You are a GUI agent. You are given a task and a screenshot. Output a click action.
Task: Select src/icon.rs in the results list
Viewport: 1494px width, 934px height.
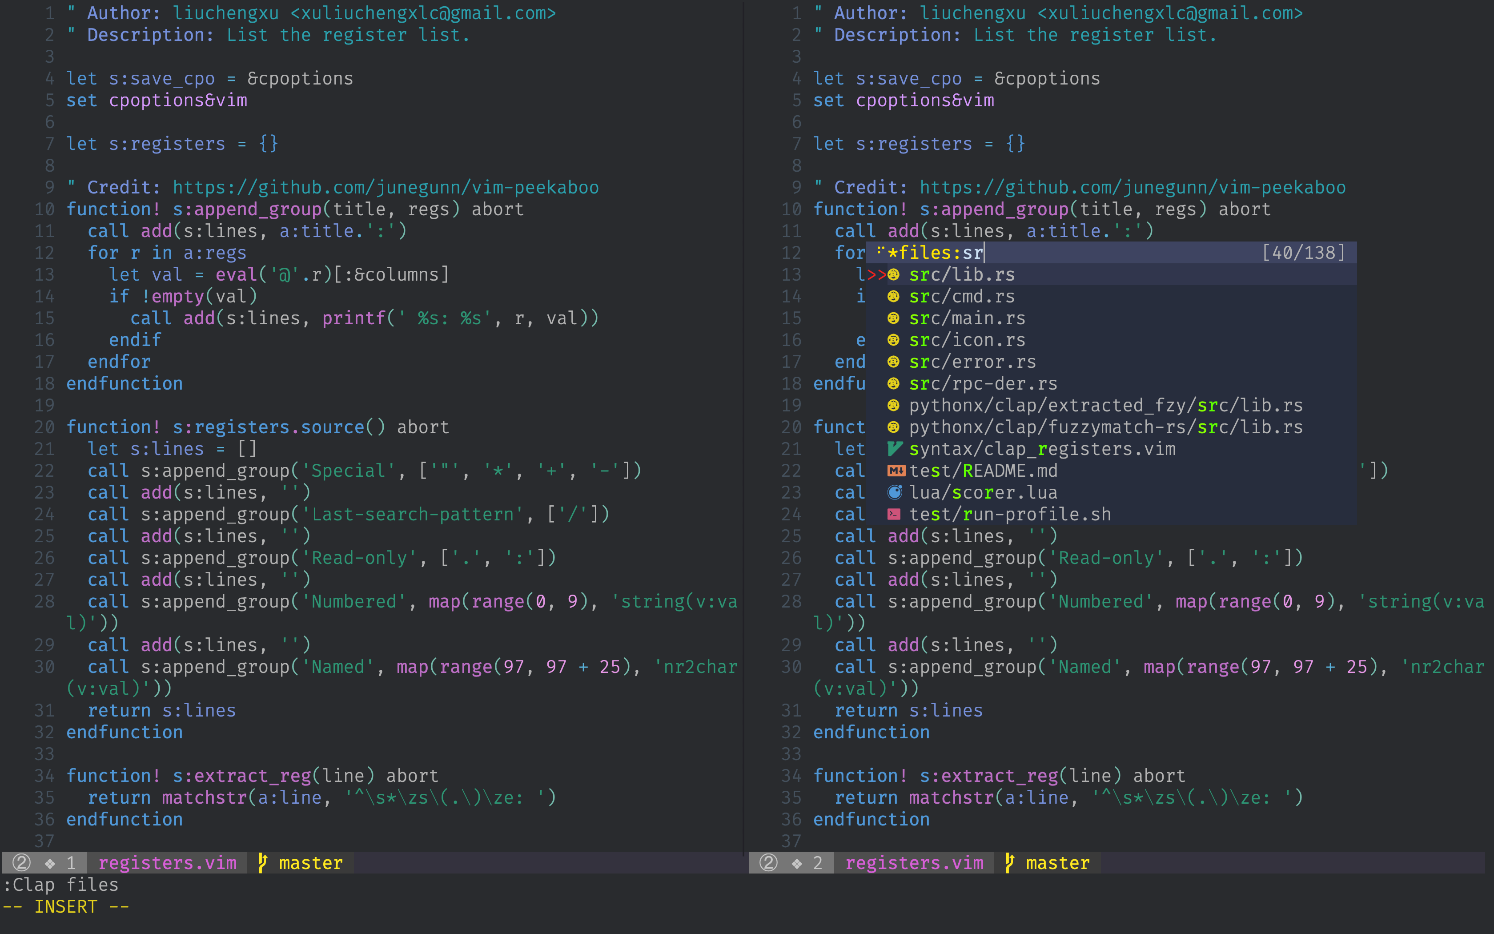point(1111,340)
